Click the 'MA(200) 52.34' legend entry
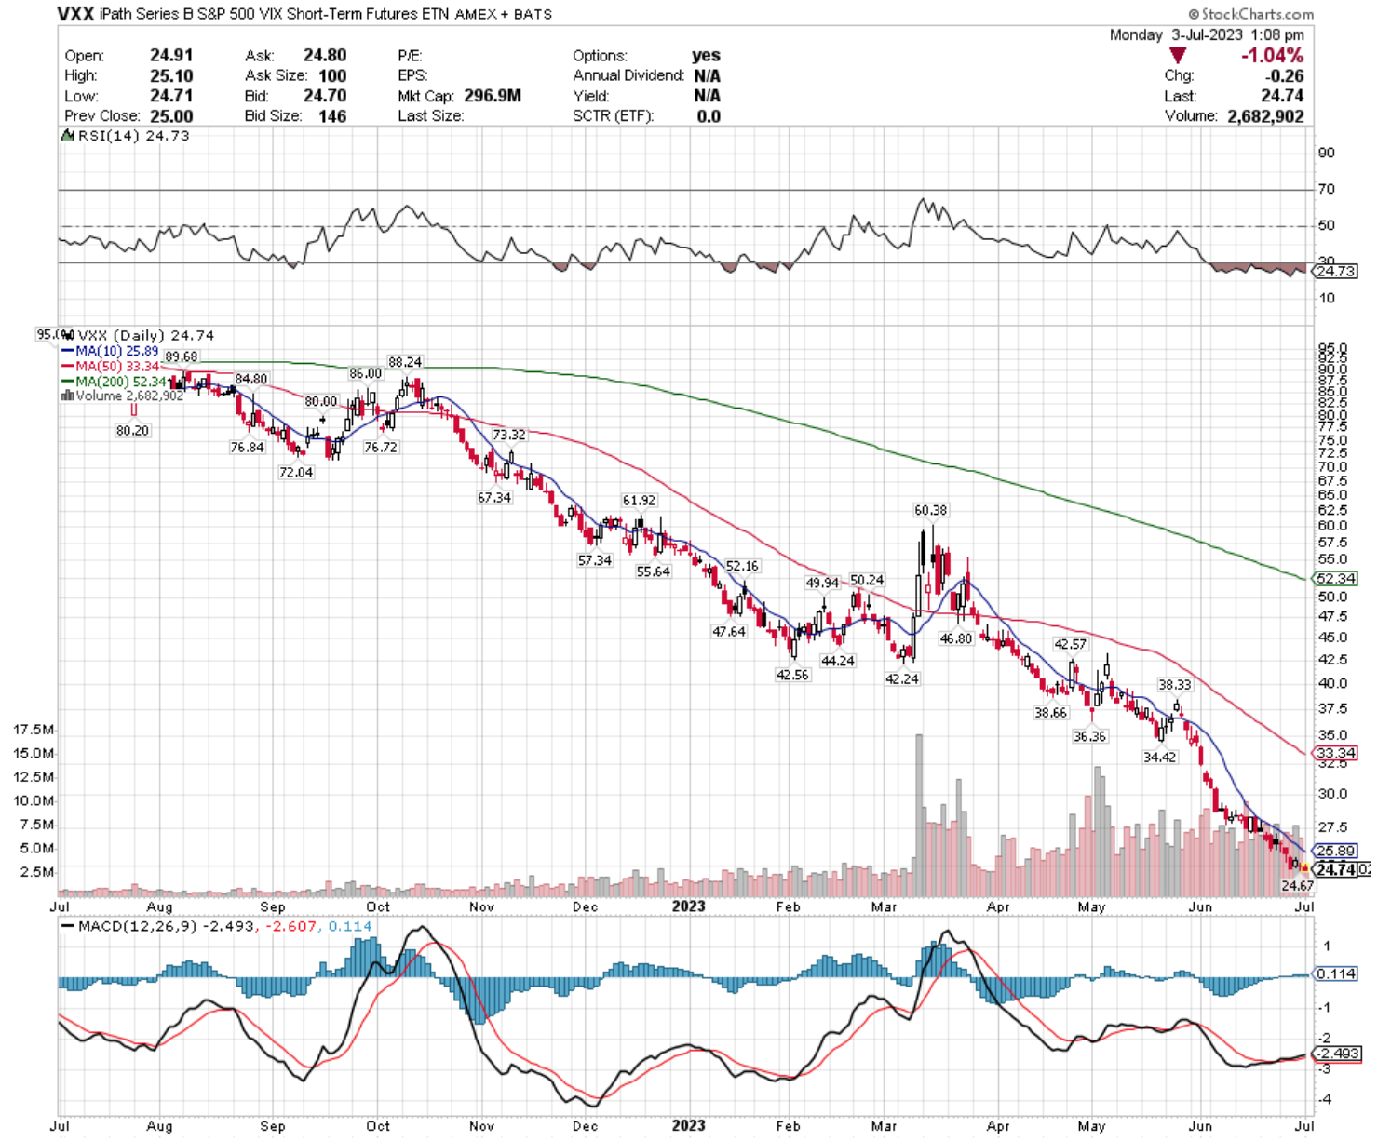1391x1141 pixels. click(x=121, y=382)
